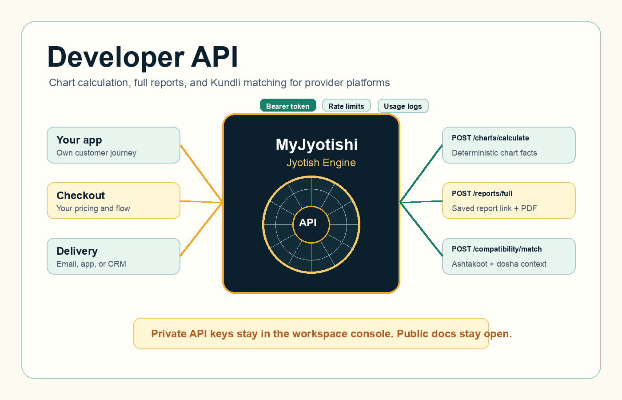Open the Delivery card
The height and width of the screenshot is (400, 622).
coord(113,256)
